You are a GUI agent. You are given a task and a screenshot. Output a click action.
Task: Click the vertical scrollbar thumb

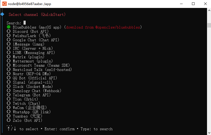209,25
